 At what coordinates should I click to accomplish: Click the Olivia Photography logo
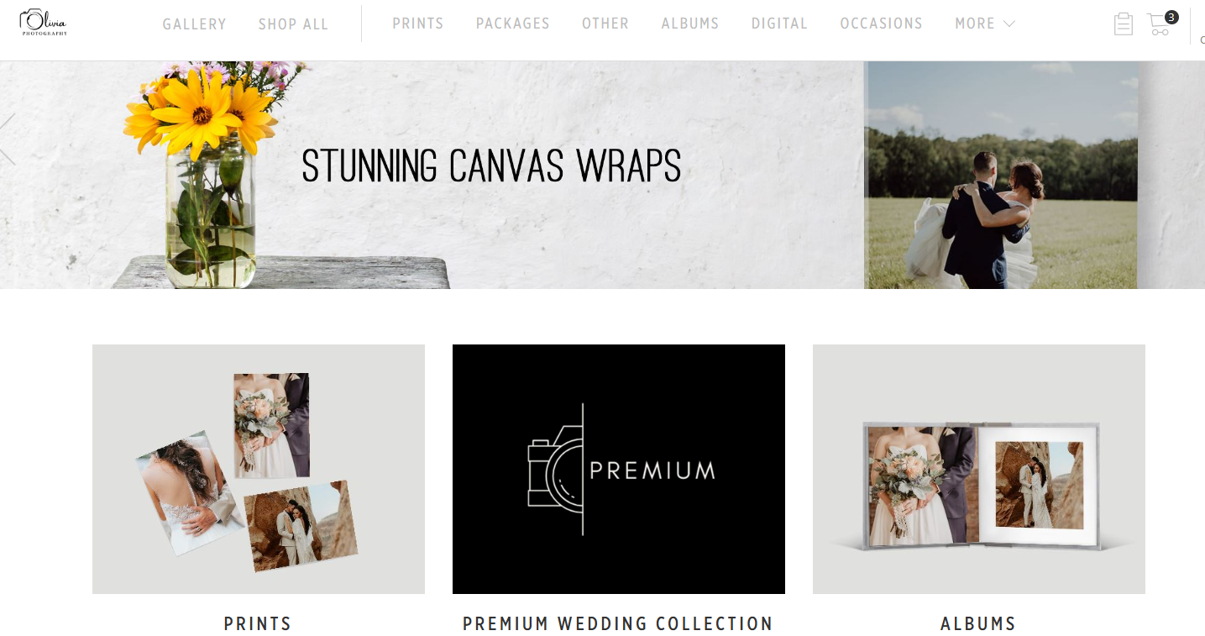[x=43, y=23]
